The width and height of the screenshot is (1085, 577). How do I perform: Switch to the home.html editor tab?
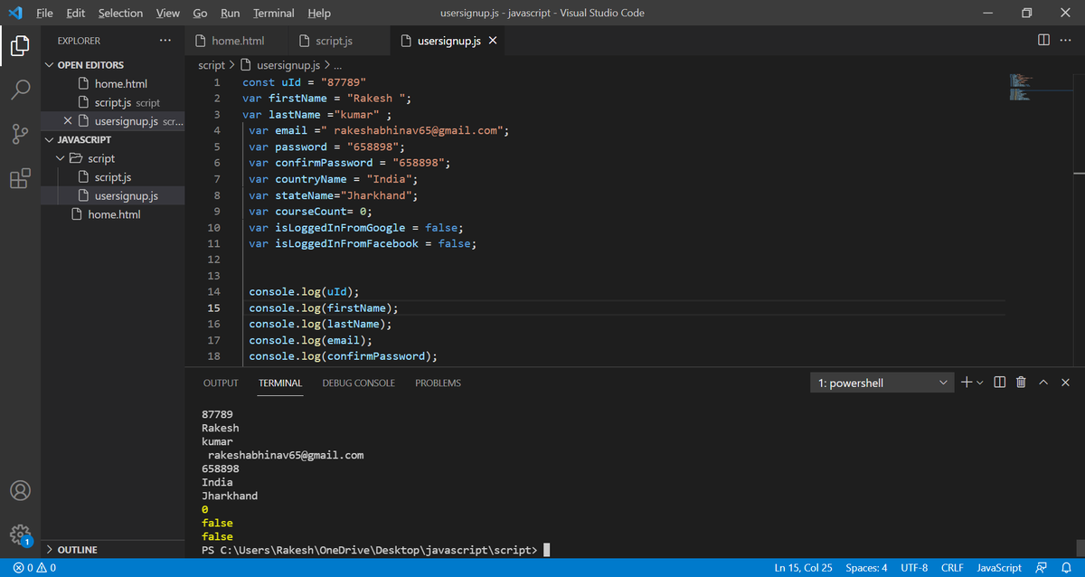pyautogui.click(x=238, y=42)
